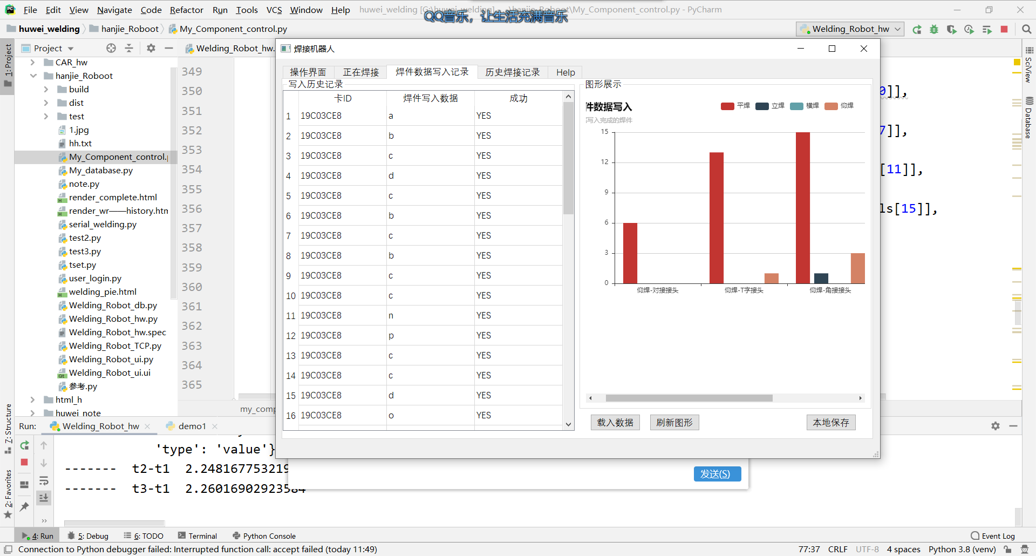Click the 发送(S) button
Screen dimensions: 1036x556
click(717, 474)
